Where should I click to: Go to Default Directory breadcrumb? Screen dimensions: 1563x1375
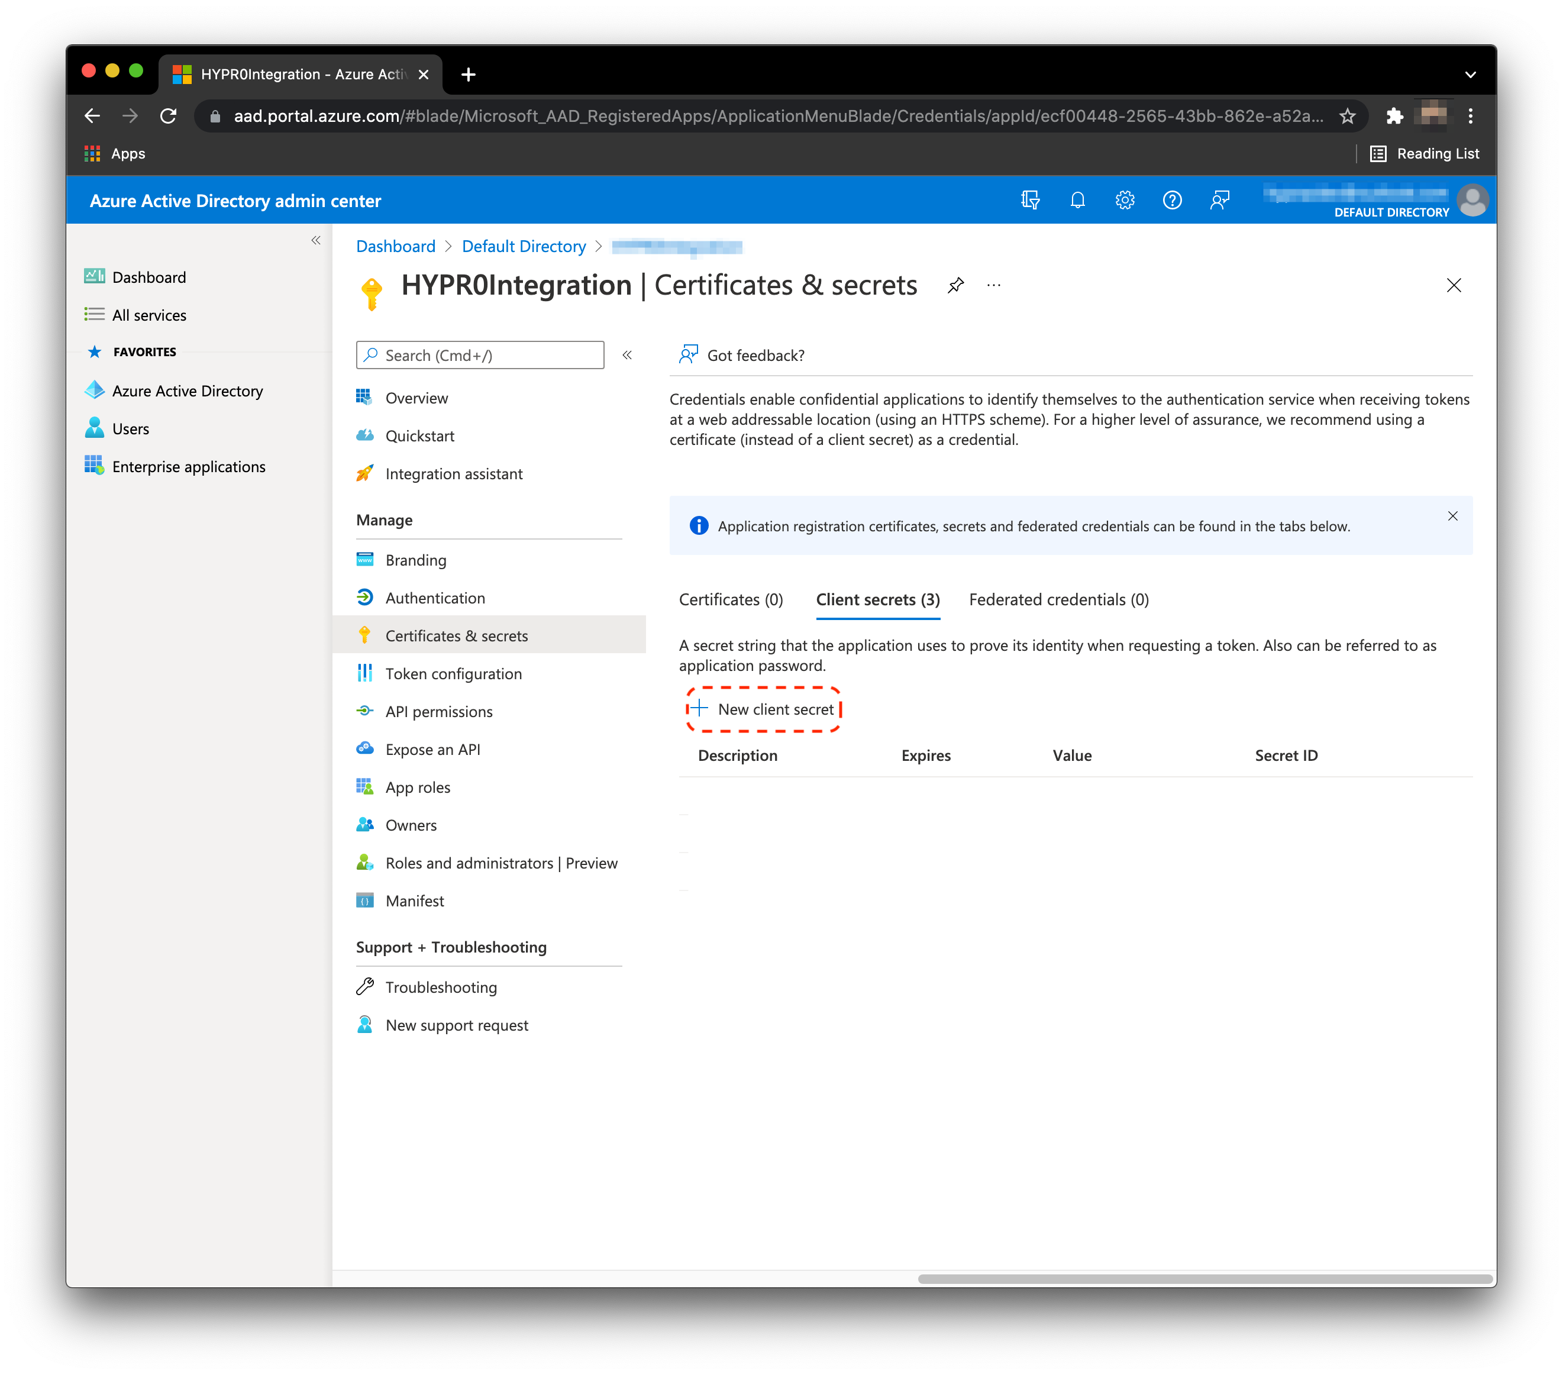pos(524,246)
